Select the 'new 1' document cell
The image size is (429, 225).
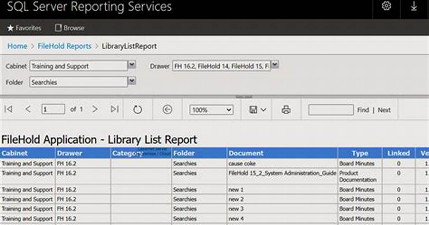click(282, 190)
